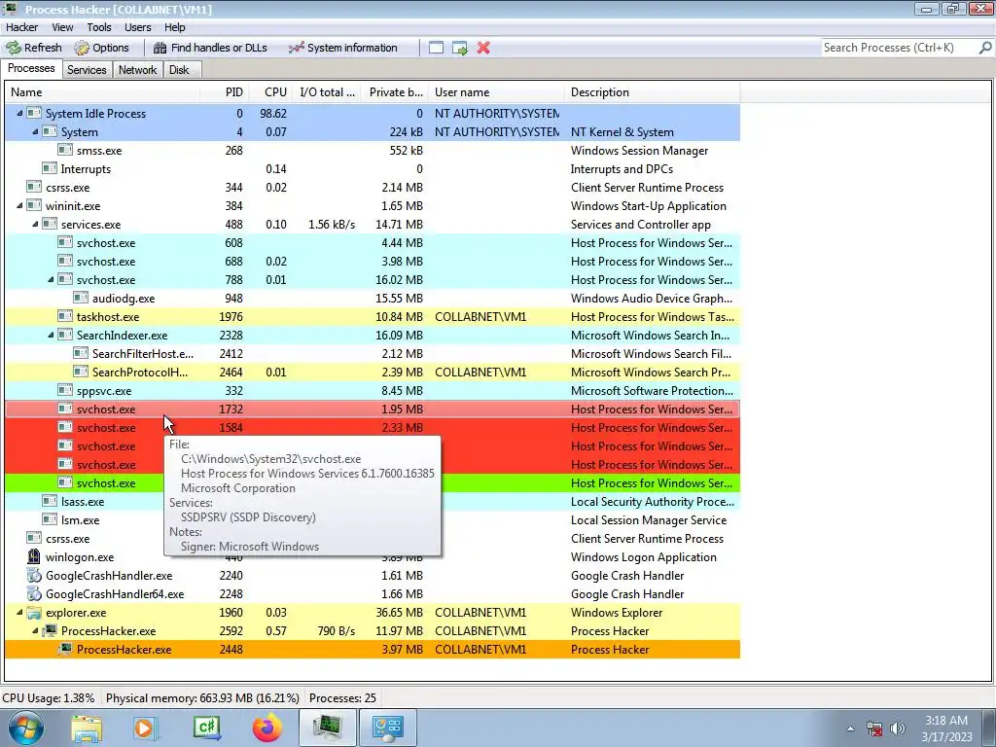The width and height of the screenshot is (996, 747).
Task: Open the Help menu
Action: [175, 27]
